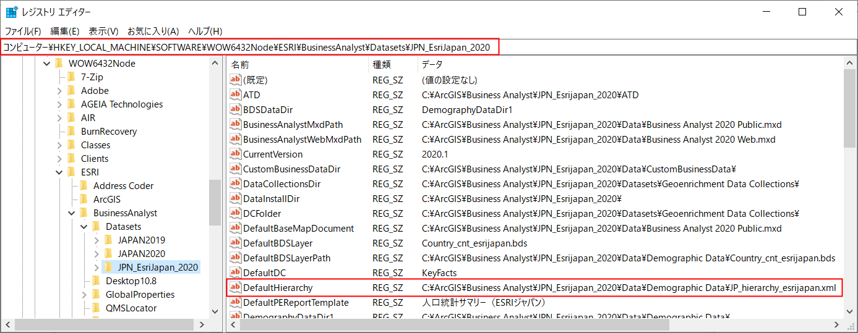Image resolution: width=858 pixels, height=333 pixels.
Task: Click the AGEIA Technologies folder icon
Action: [x=72, y=104]
